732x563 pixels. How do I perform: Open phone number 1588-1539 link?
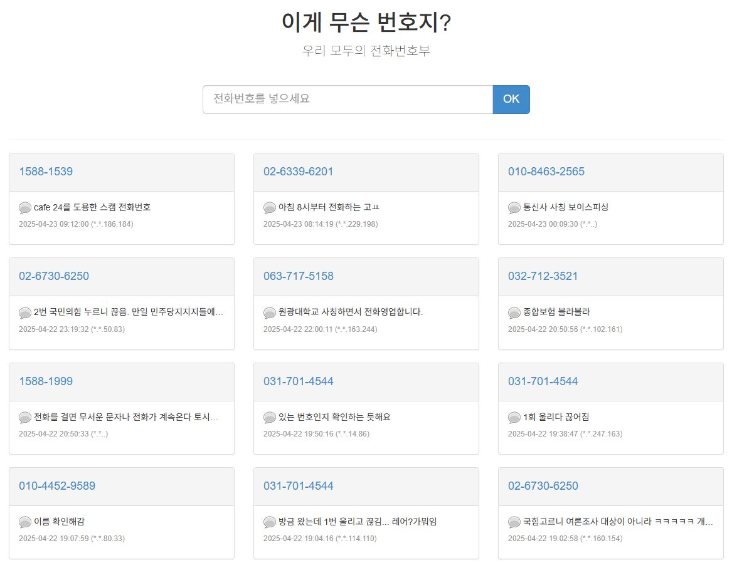tap(46, 172)
